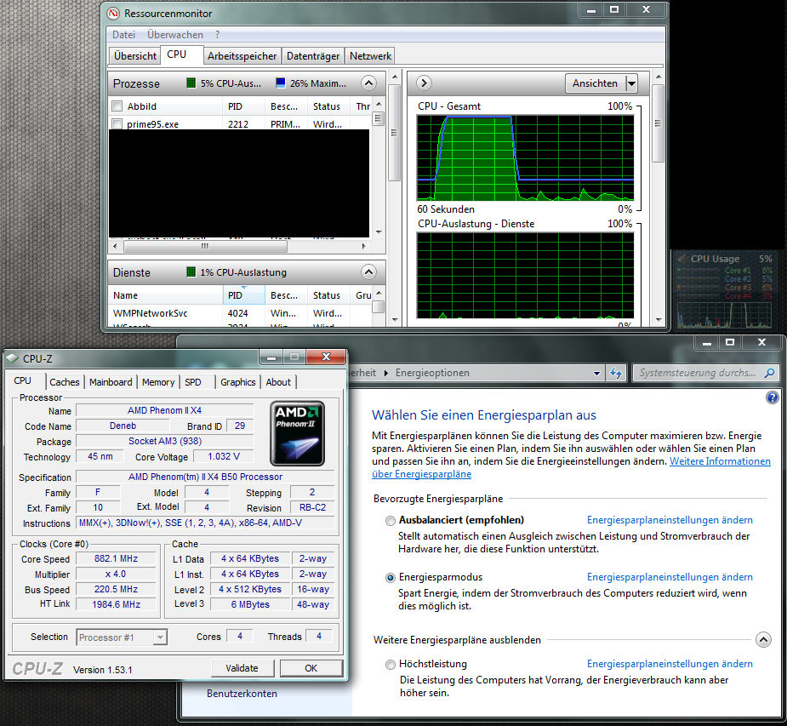Select Energiesparmodus power plan

pos(390,578)
